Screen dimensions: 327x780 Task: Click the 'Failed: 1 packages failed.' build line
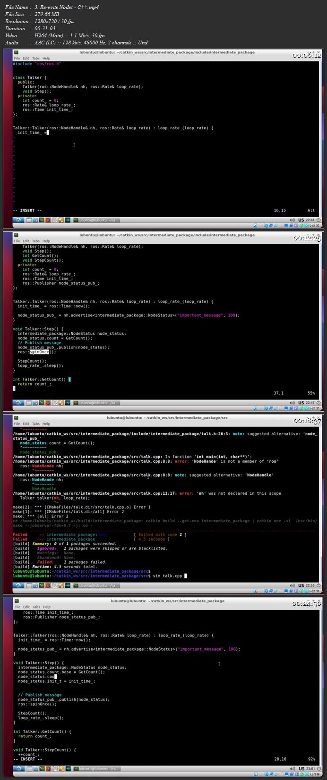(x=72, y=562)
